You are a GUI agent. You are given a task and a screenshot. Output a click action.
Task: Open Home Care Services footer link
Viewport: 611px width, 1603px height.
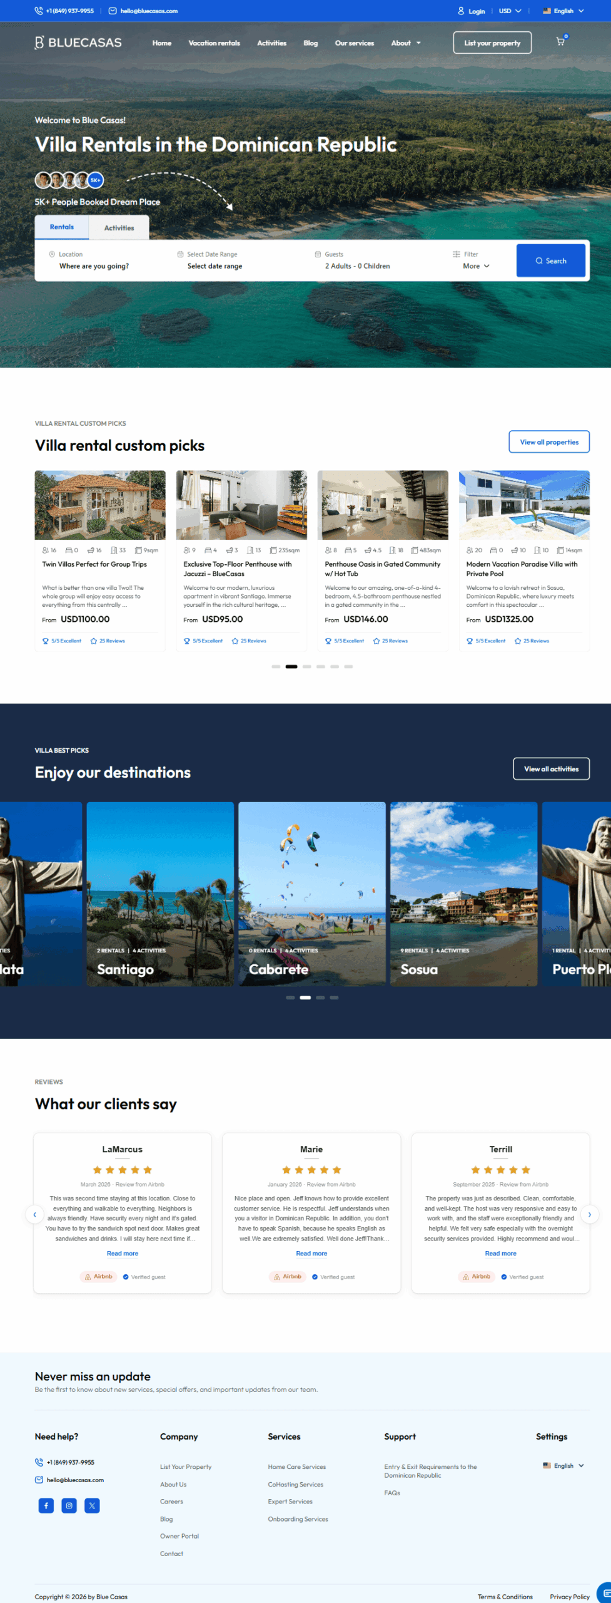coord(297,1466)
